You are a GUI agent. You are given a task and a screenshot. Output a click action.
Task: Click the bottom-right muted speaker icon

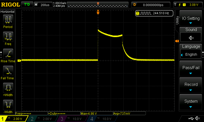click(198, 118)
